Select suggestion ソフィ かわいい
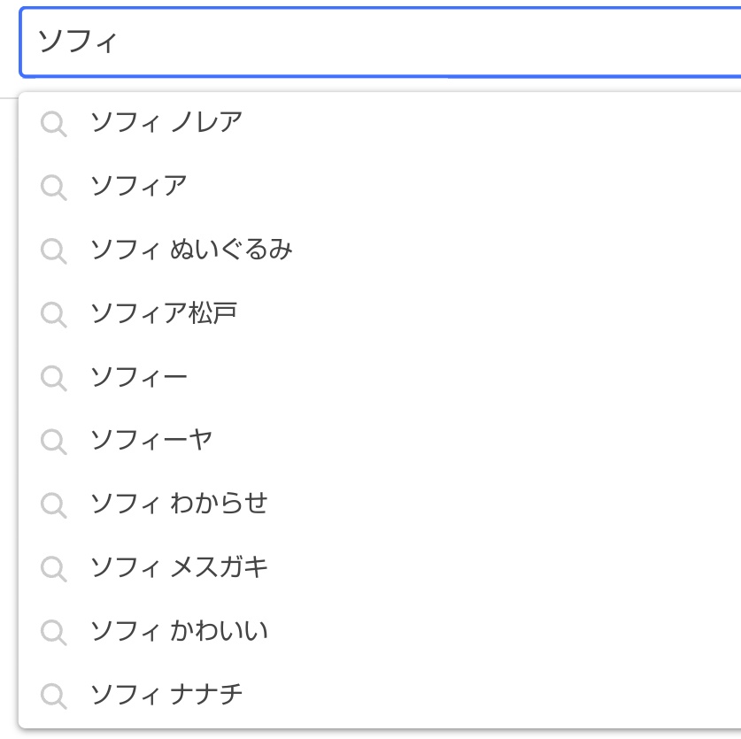The image size is (741, 739). 380,632
